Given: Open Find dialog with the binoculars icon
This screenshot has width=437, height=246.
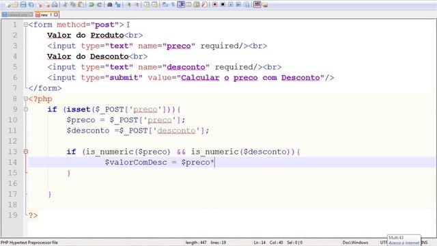Looking at the screenshot, I should pyautogui.click(x=109, y=5).
